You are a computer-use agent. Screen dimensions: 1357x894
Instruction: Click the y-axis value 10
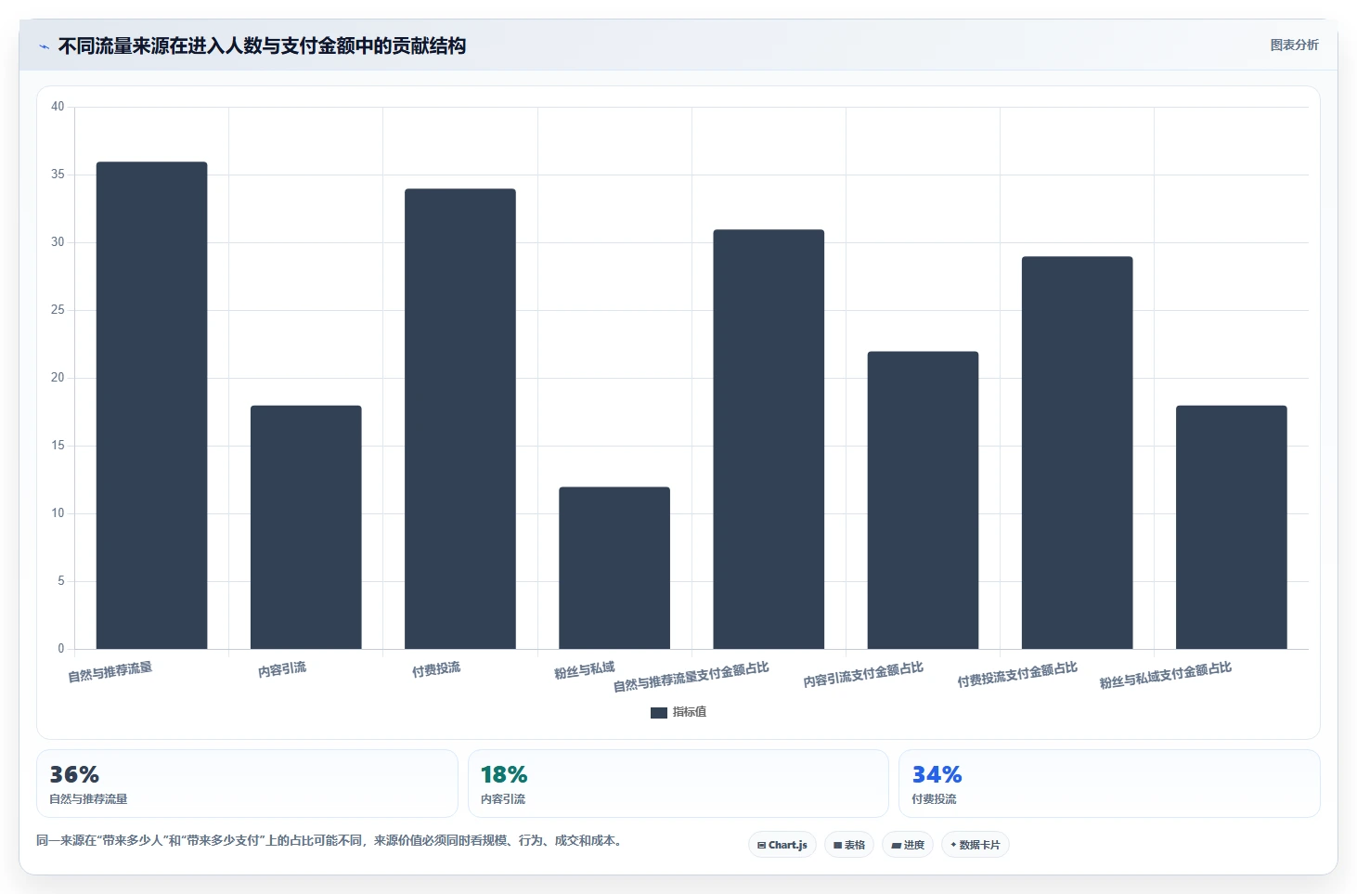coord(58,513)
